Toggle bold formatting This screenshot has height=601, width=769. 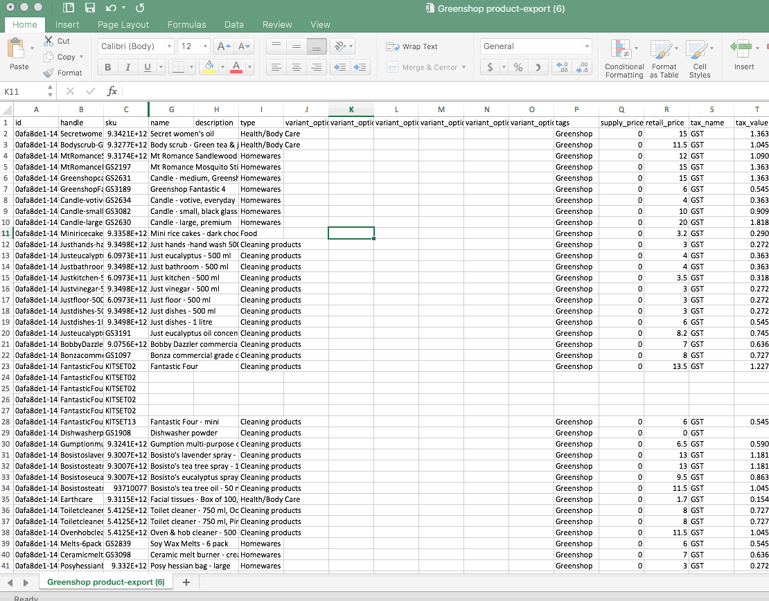(x=108, y=67)
